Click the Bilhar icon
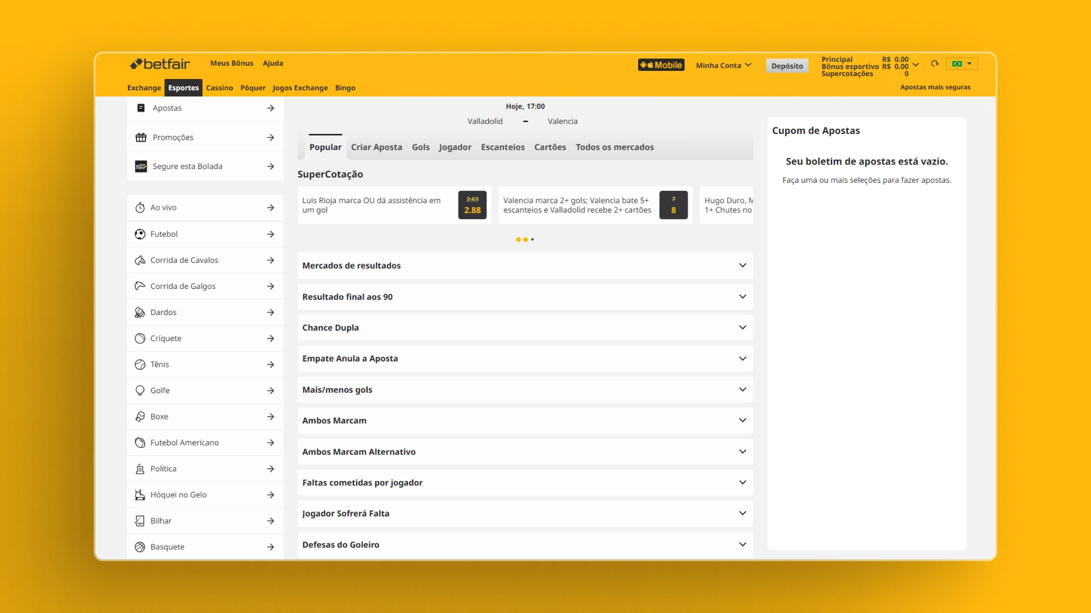The width and height of the screenshot is (1091, 613). (140, 521)
